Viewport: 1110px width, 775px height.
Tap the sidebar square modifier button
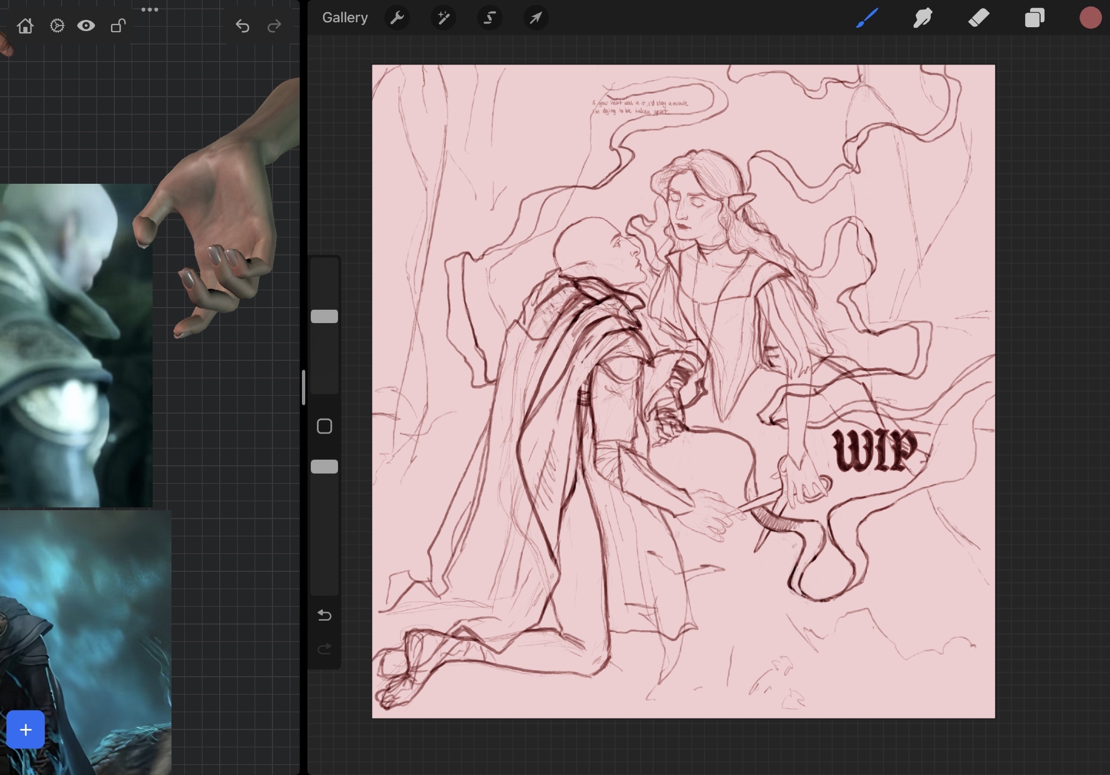(324, 426)
